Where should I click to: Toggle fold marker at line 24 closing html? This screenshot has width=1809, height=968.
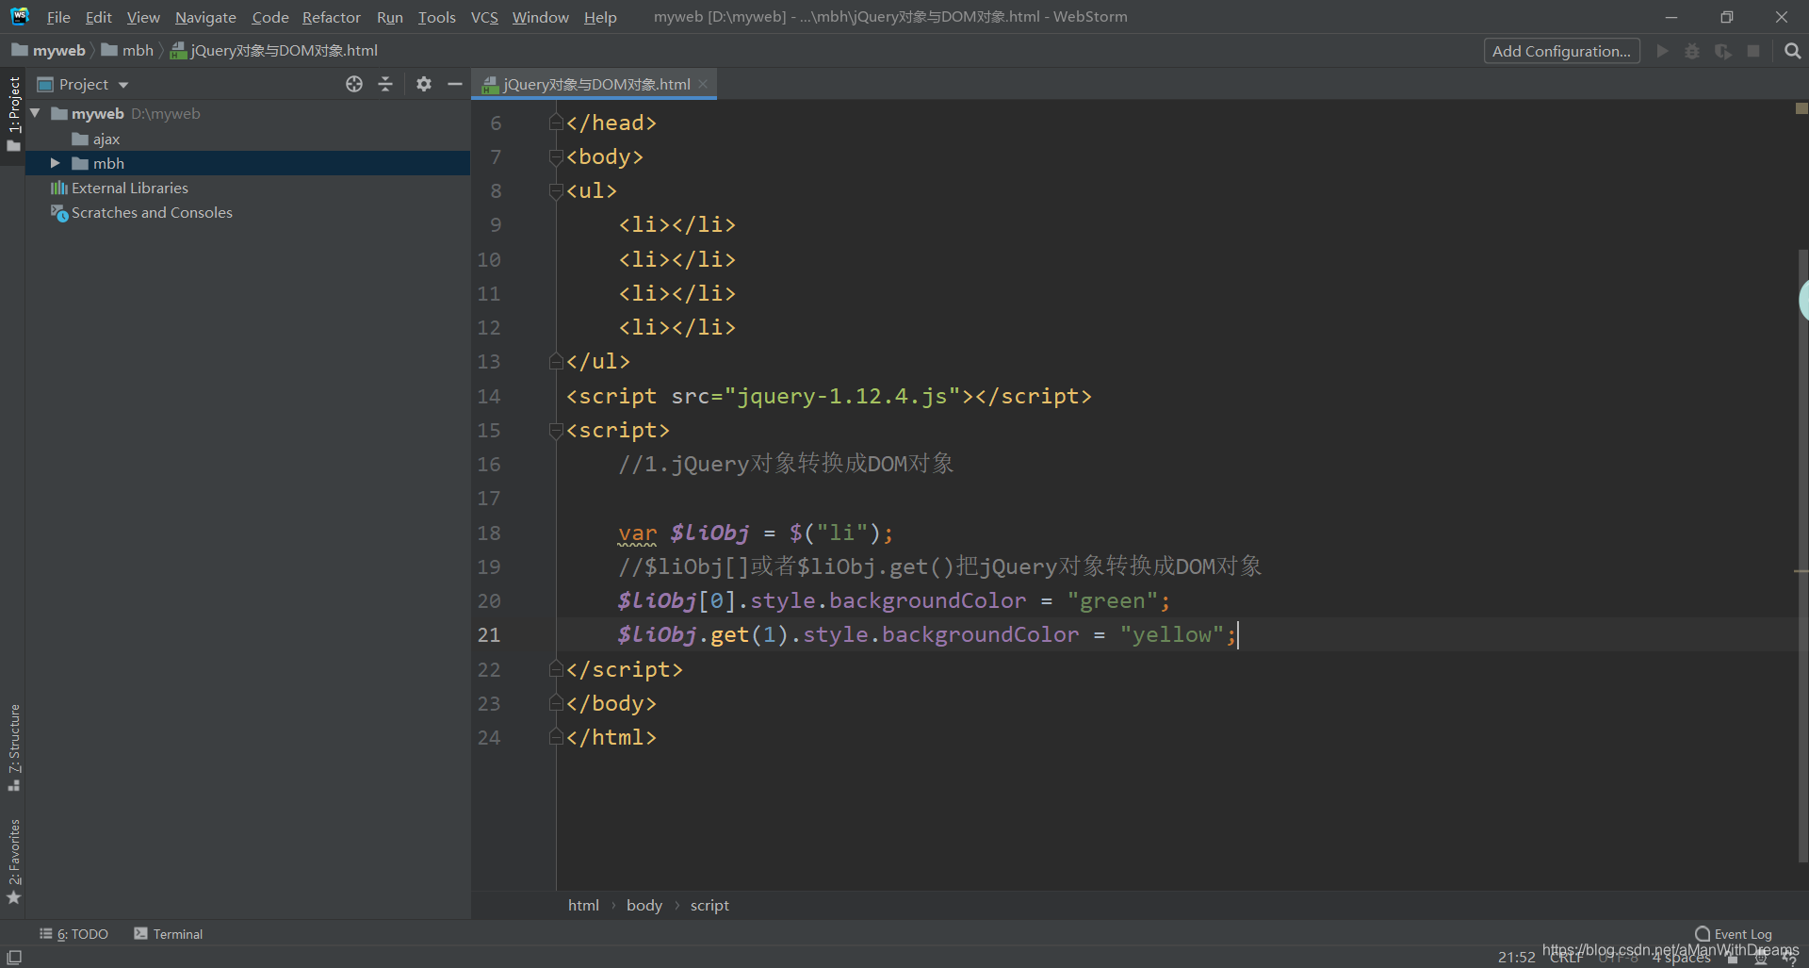(556, 737)
